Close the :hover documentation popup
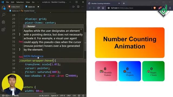This screenshot has width=173, height=97. (81, 29)
